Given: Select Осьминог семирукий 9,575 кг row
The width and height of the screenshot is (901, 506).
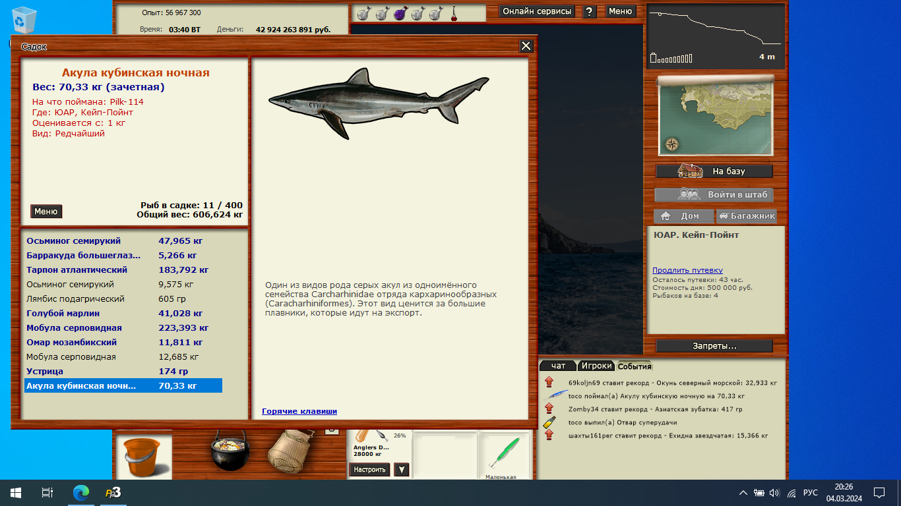Looking at the screenshot, I should point(123,285).
